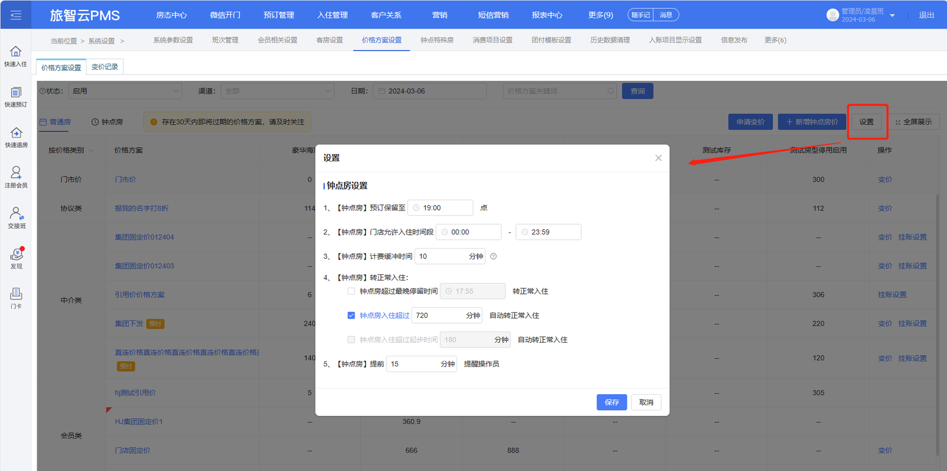Click the 门市价 price plan link
Screen dimensions: 947x471
pos(125,180)
